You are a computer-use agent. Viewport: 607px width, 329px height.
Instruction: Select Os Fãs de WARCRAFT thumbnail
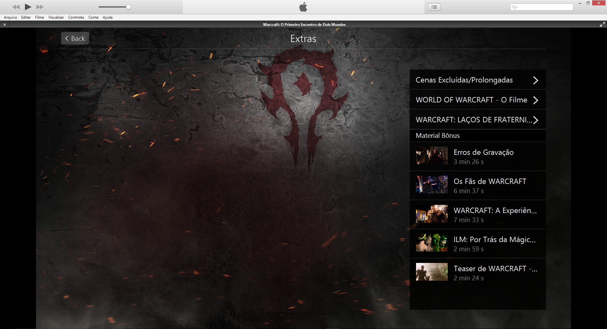pyautogui.click(x=432, y=185)
